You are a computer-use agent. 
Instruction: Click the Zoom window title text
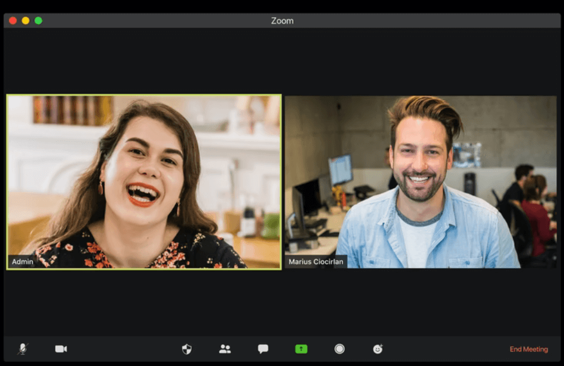point(282,21)
